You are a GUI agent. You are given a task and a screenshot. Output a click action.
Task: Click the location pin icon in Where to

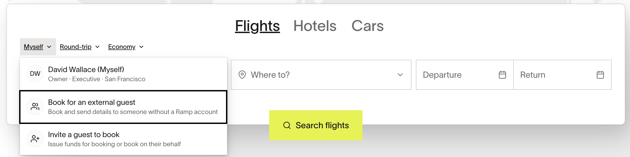(242, 75)
